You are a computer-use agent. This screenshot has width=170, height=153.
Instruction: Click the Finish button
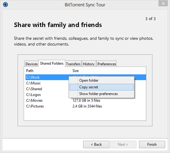click(152, 144)
